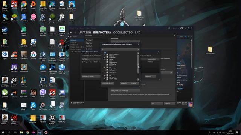Expand the RaidCall.RU folder node
The width and height of the screenshot is (241, 135).
(x=105, y=72)
